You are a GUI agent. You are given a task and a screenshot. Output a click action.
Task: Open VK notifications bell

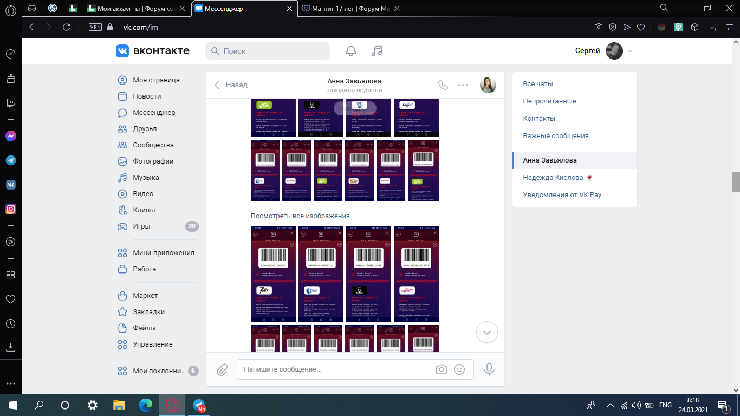(x=351, y=51)
